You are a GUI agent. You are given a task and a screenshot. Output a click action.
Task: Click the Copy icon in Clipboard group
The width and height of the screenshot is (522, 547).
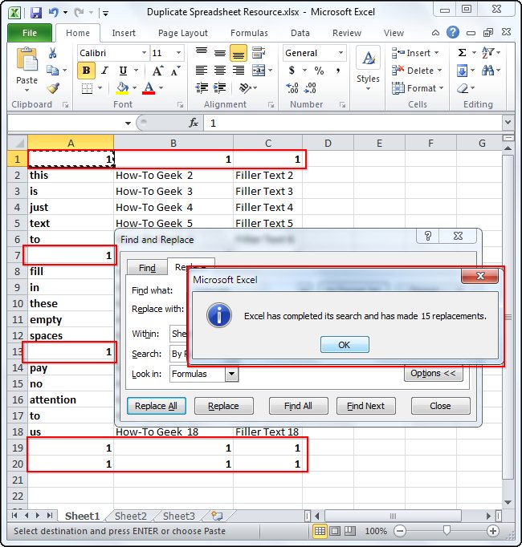tap(52, 70)
